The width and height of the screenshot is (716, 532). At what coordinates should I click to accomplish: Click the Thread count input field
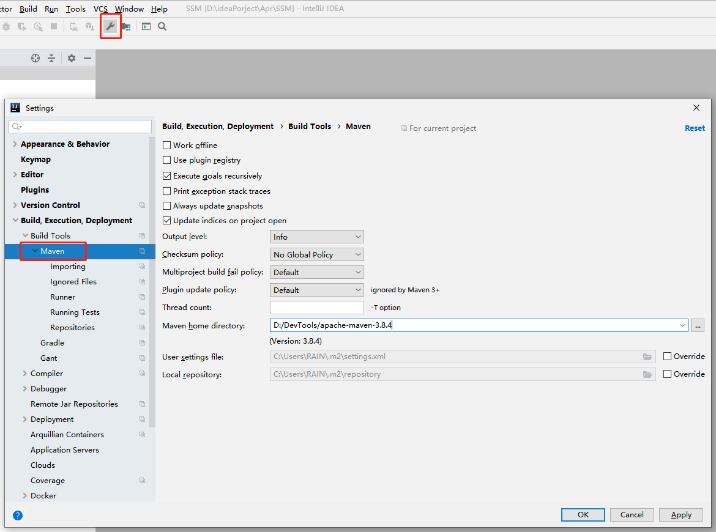(317, 308)
